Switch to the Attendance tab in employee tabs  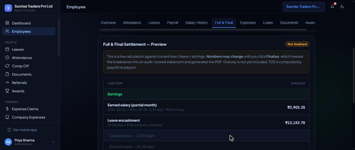coord(132,23)
